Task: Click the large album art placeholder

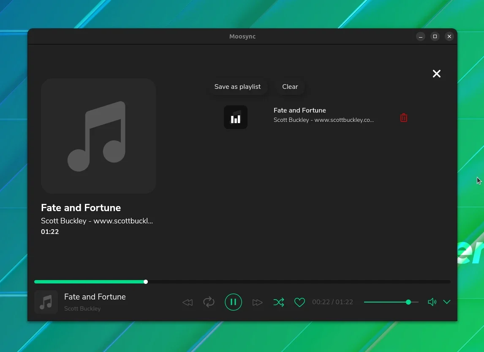Action: coord(98,136)
